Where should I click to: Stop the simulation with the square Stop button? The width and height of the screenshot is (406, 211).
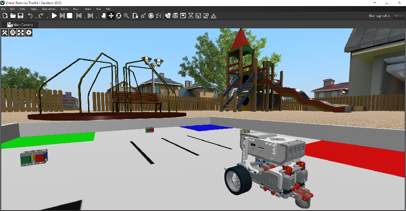pos(70,16)
